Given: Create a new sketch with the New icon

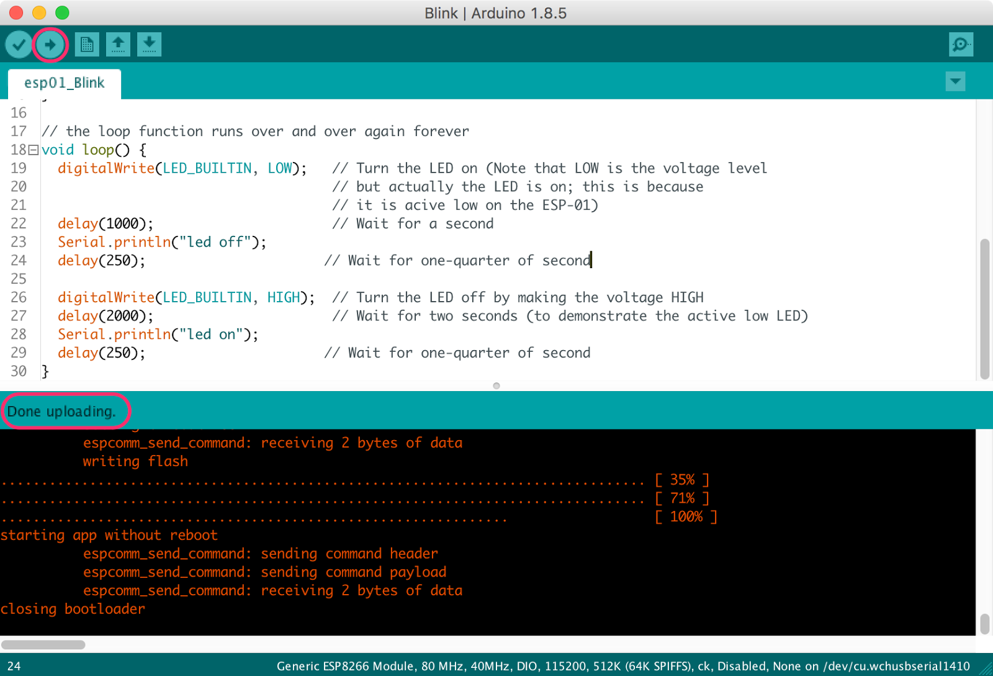Looking at the screenshot, I should coord(86,44).
